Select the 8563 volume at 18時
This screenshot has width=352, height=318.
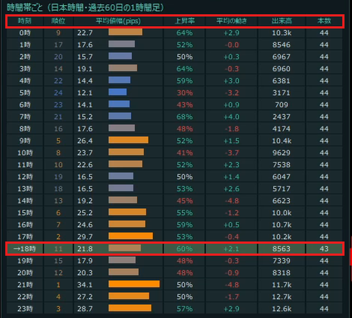(281, 249)
